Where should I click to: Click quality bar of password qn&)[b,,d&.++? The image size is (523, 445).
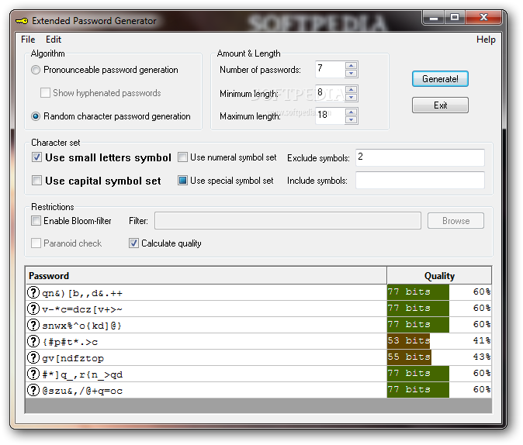418,292
